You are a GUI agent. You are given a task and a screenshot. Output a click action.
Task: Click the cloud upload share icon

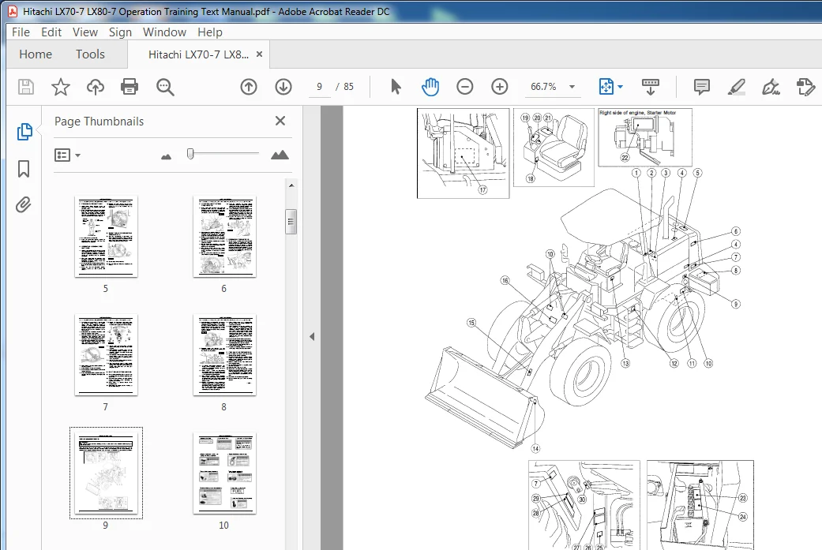tap(95, 87)
